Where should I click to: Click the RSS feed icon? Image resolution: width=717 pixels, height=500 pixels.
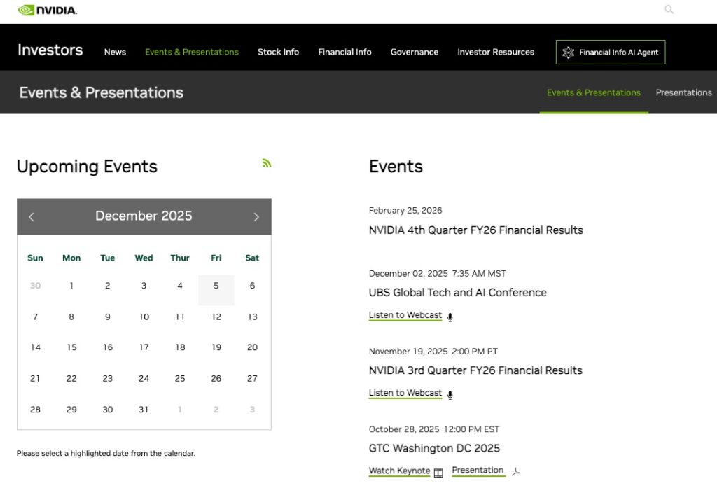[266, 163]
